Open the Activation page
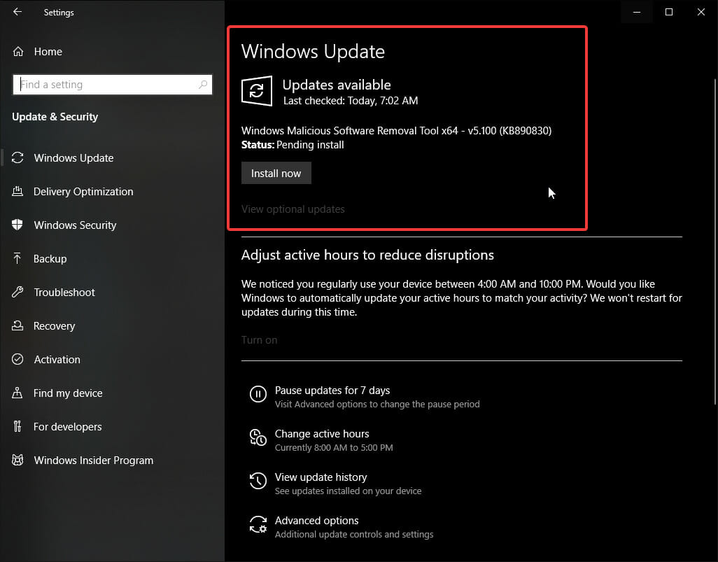This screenshot has width=718, height=562. (57, 360)
